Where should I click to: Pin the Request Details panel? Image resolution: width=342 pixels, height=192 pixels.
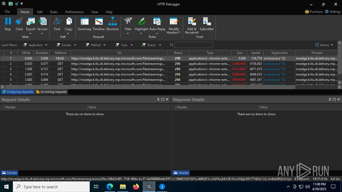point(158,99)
